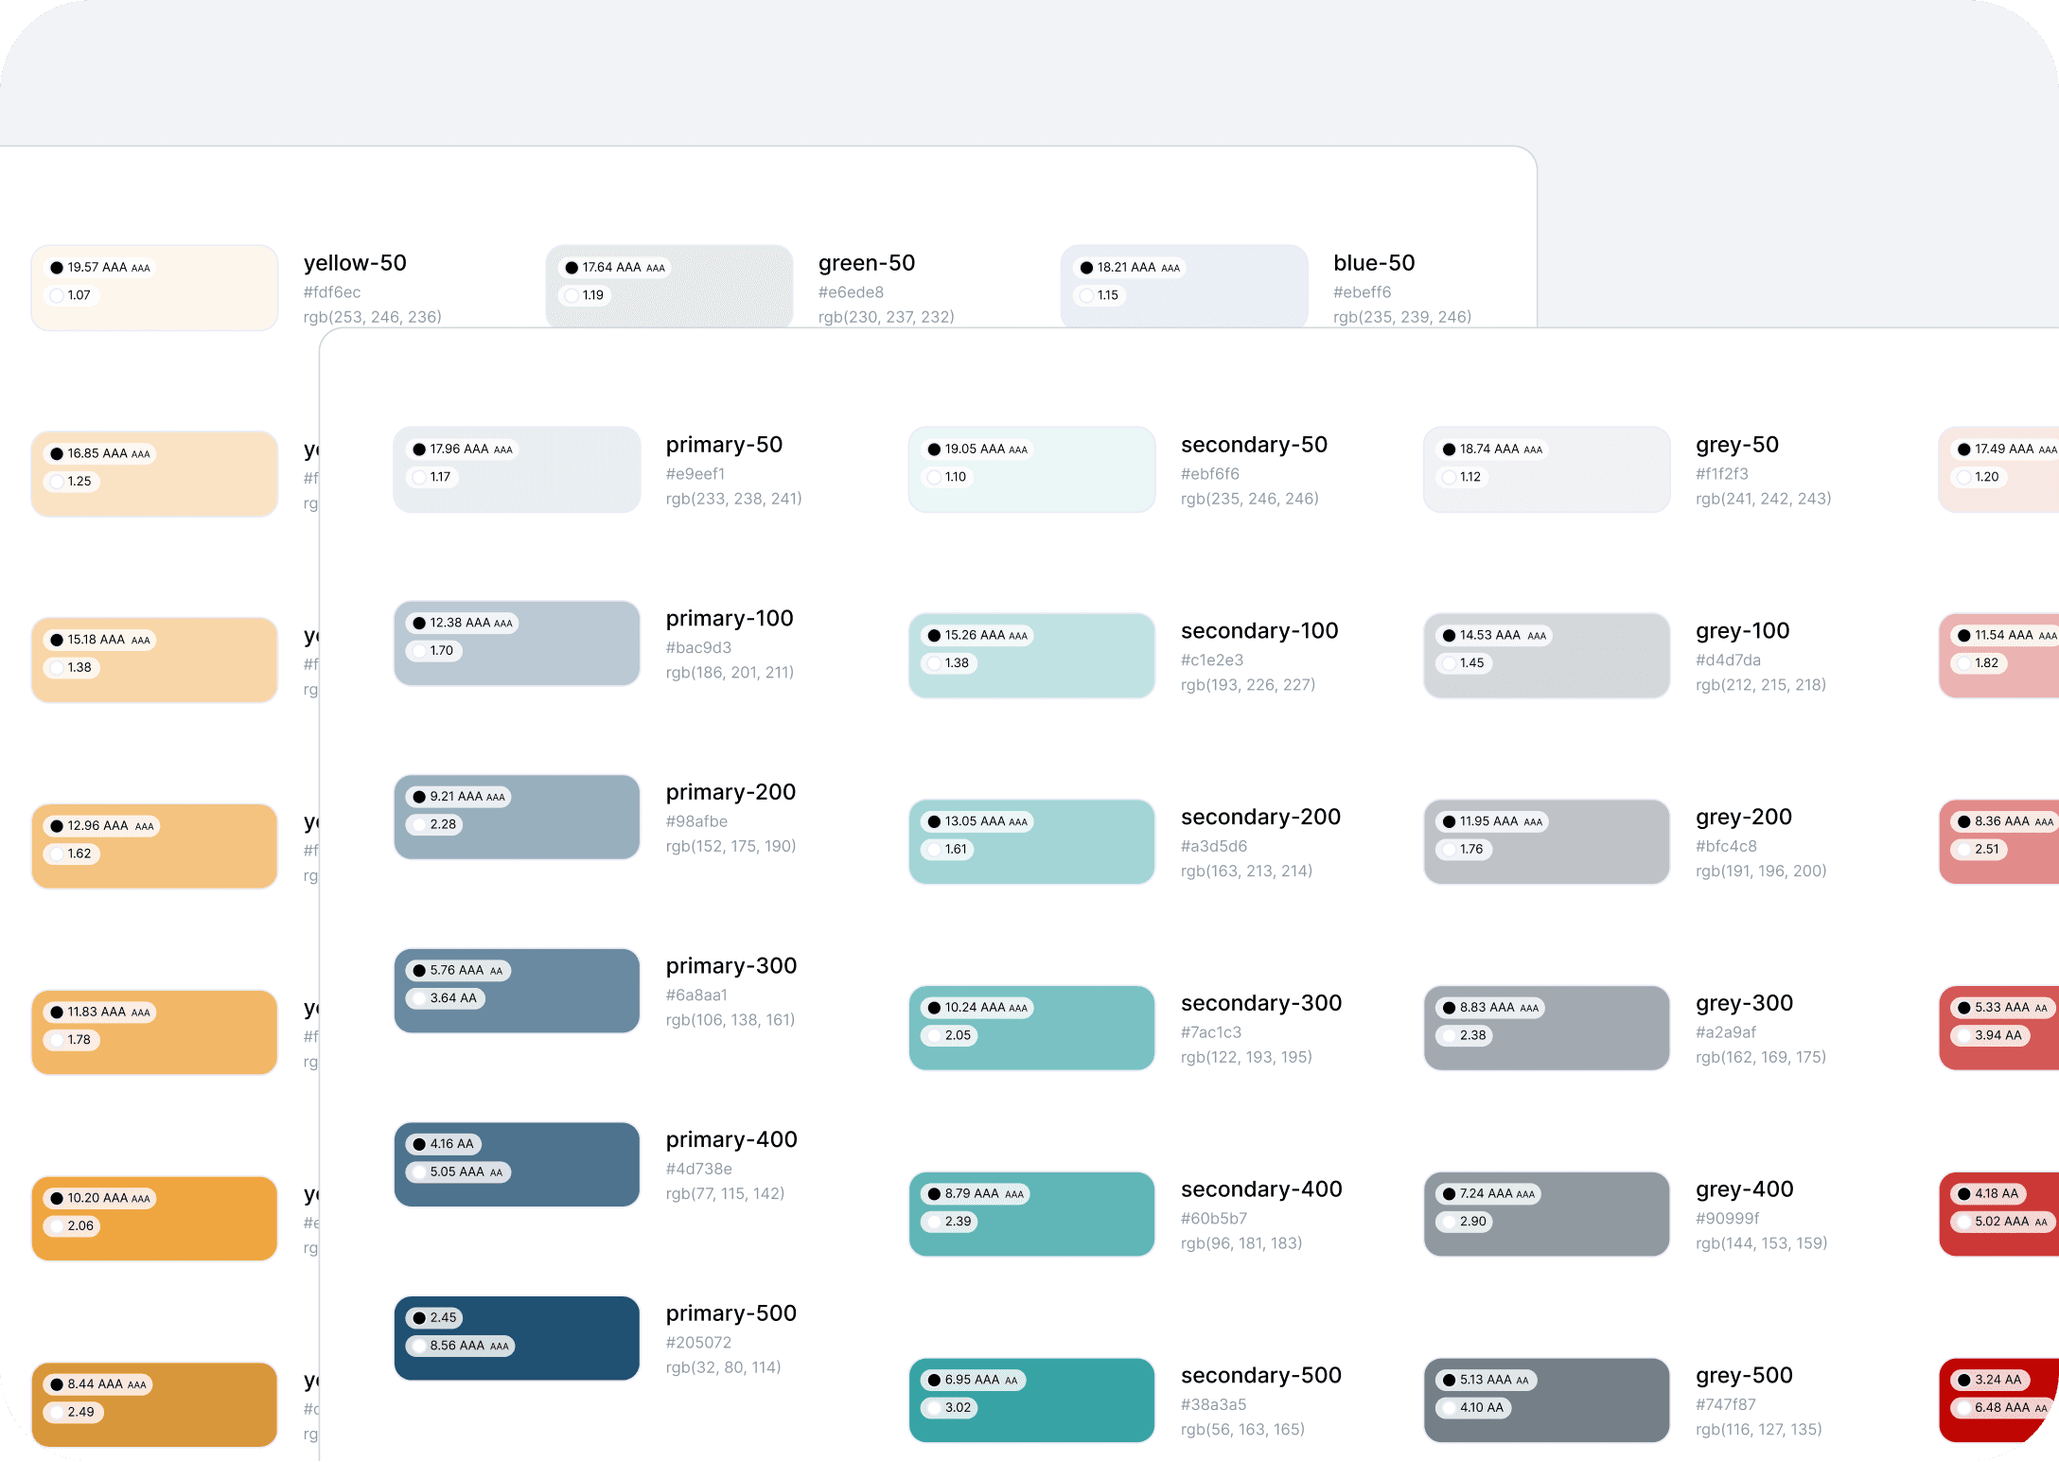The width and height of the screenshot is (2059, 1462).
Task: Click the black 17.96 AAA contrast badge
Action: pyautogui.click(x=463, y=449)
